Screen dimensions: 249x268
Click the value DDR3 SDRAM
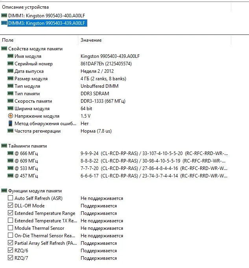coord(95,94)
